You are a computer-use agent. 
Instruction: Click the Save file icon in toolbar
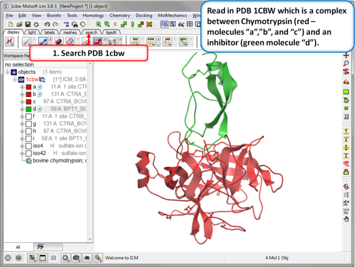(x=28, y=24)
